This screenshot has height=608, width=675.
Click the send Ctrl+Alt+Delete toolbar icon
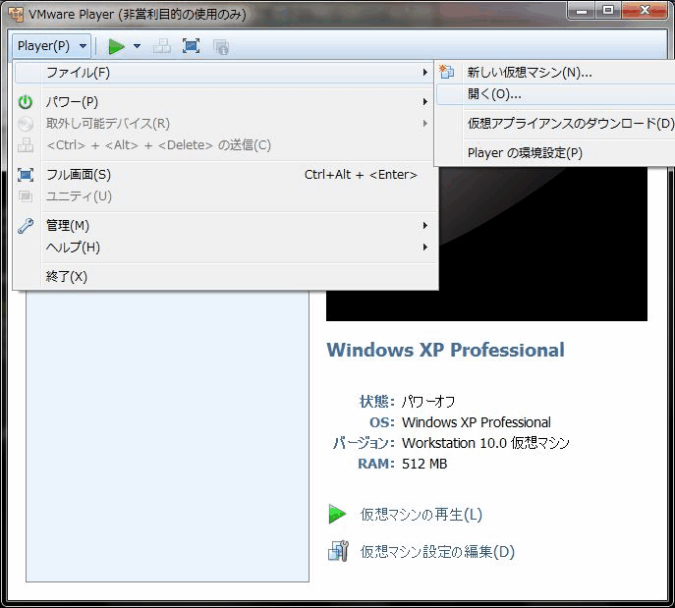[x=162, y=46]
